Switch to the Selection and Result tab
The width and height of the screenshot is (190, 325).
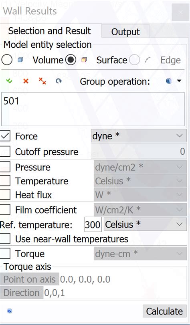(49, 31)
